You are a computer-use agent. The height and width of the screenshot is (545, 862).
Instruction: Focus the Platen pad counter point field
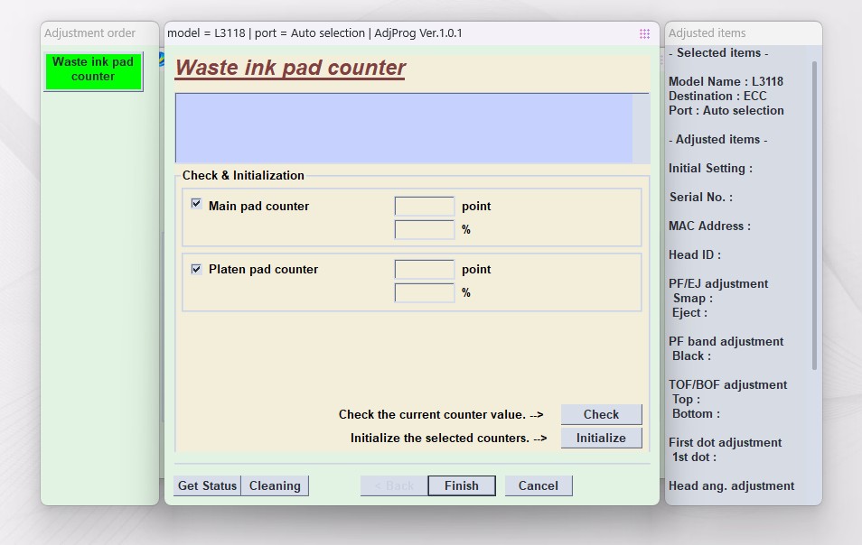point(424,270)
